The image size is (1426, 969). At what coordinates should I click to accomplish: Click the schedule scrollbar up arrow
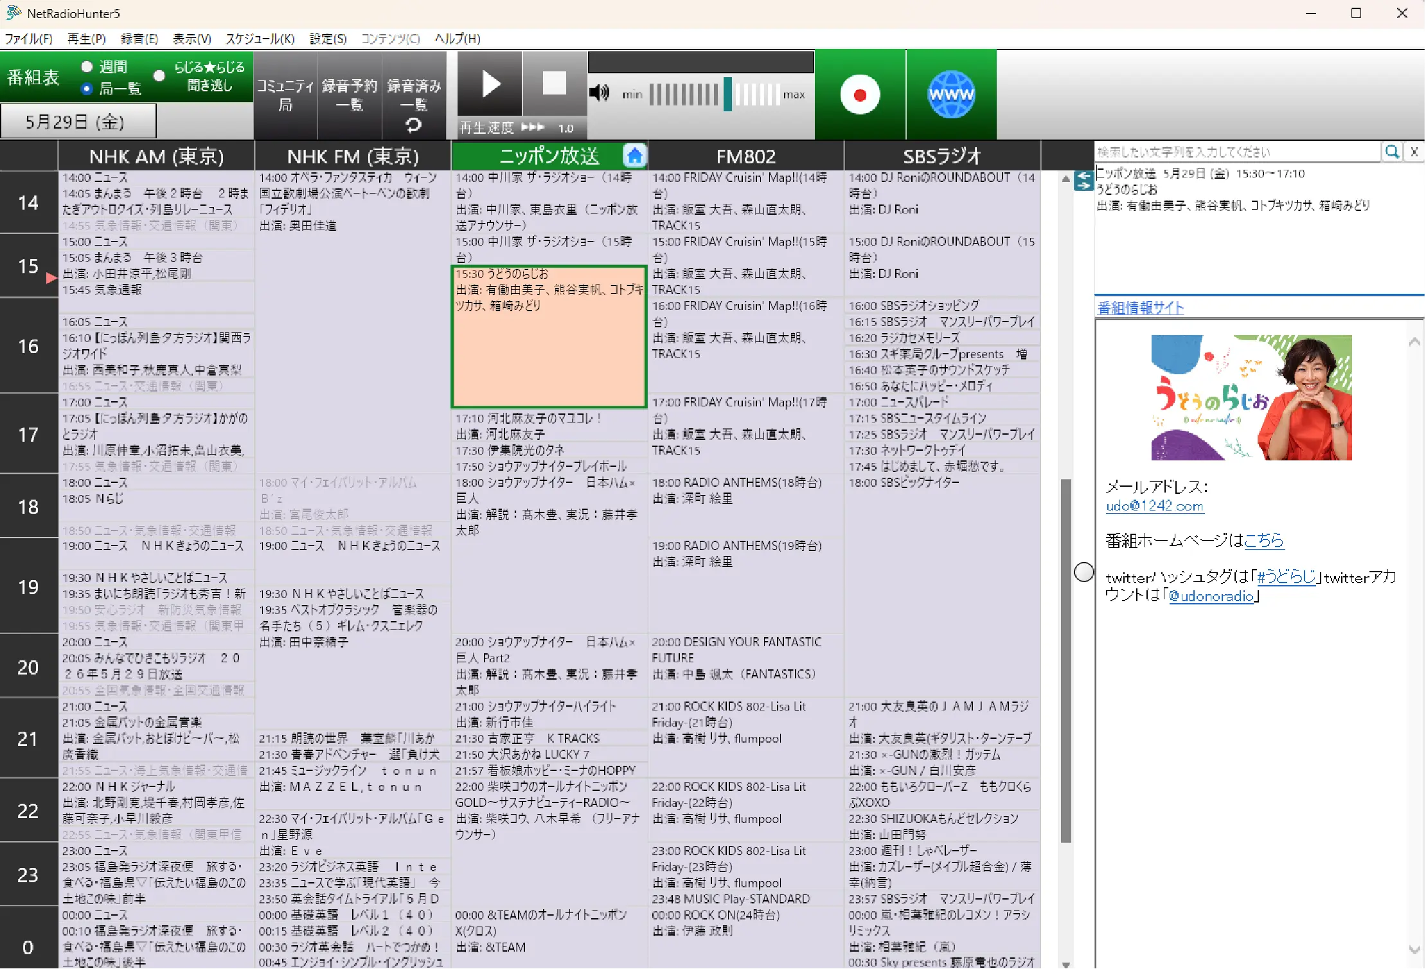click(x=1065, y=179)
